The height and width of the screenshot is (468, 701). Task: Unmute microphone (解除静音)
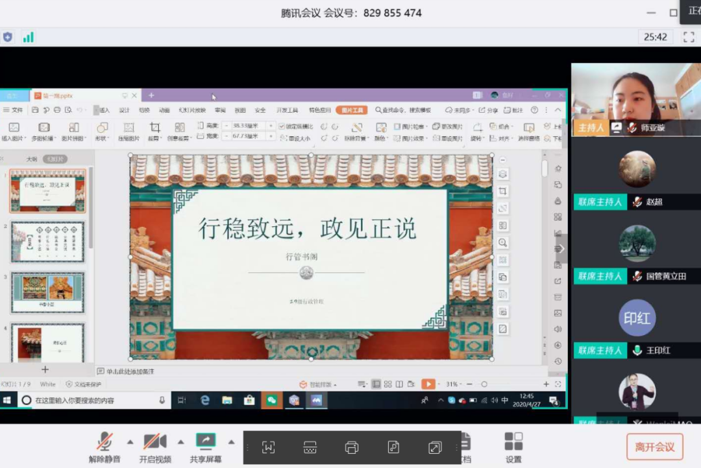click(105, 447)
